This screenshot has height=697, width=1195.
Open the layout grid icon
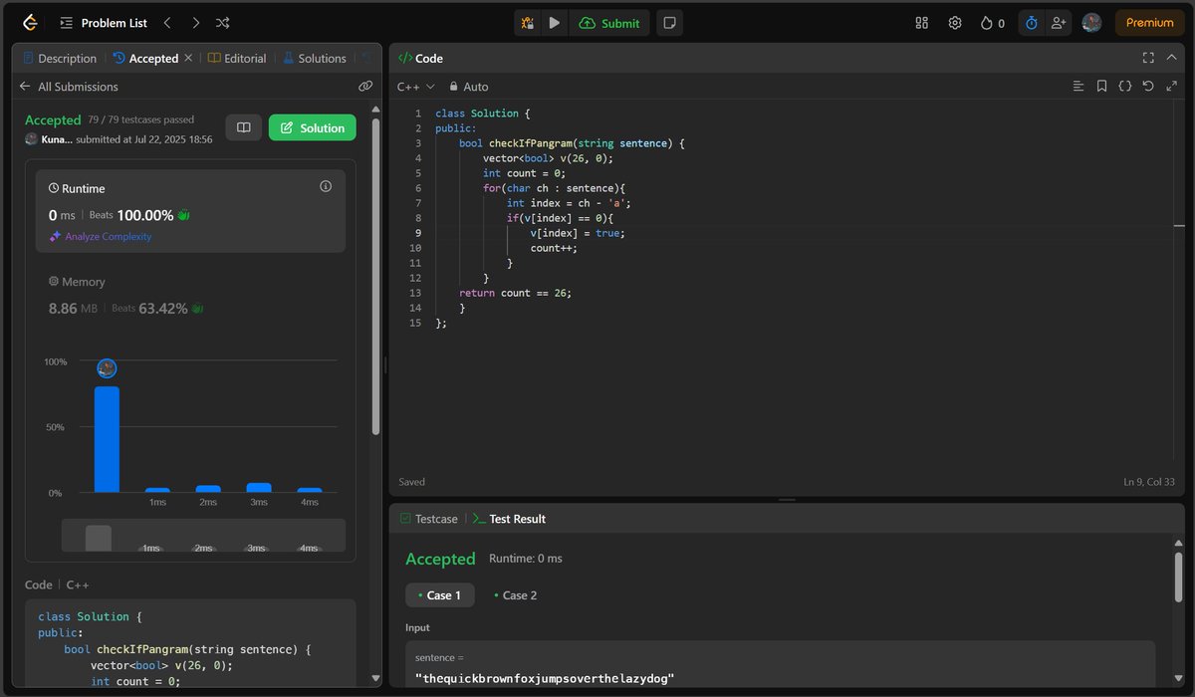[922, 23]
